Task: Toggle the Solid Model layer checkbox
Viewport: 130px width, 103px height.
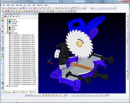Action: [8, 33]
